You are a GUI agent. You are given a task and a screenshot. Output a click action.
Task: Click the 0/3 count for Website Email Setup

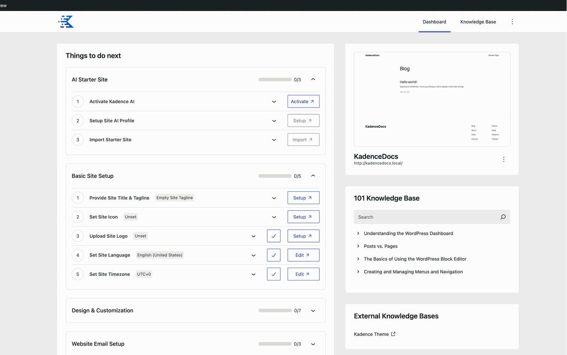[x=298, y=344]
